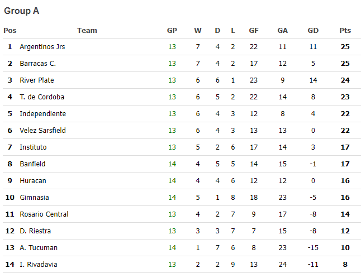361x273 pixels.
Task: Click I. Rivadavia team name
Action: click(x=39, y=265)
